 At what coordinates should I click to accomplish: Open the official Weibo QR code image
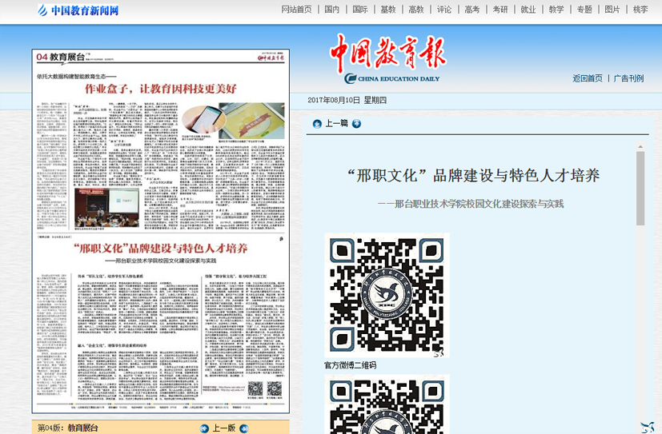[387, 295]
